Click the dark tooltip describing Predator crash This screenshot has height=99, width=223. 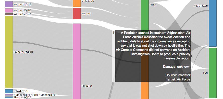point(153,56)
